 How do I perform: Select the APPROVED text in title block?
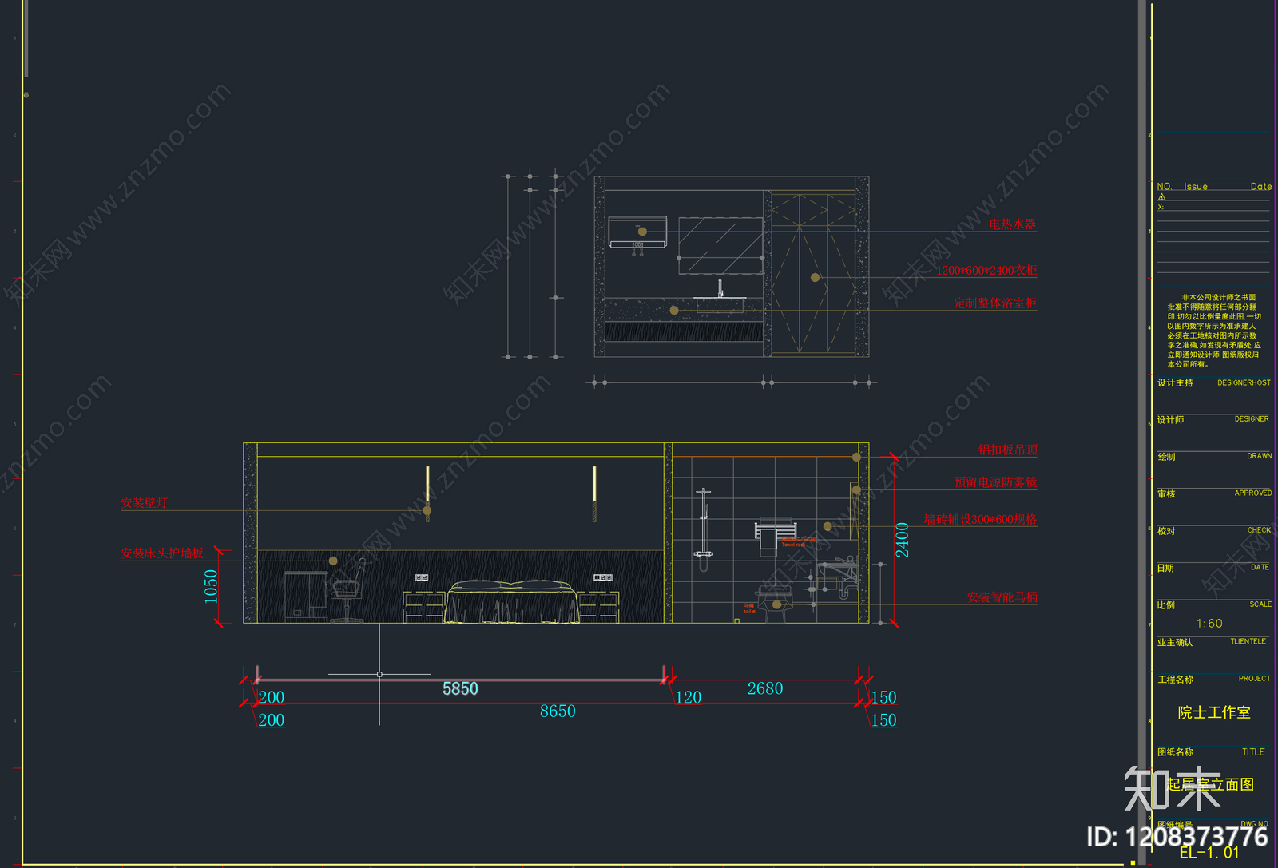click(x=1253, y=493)
